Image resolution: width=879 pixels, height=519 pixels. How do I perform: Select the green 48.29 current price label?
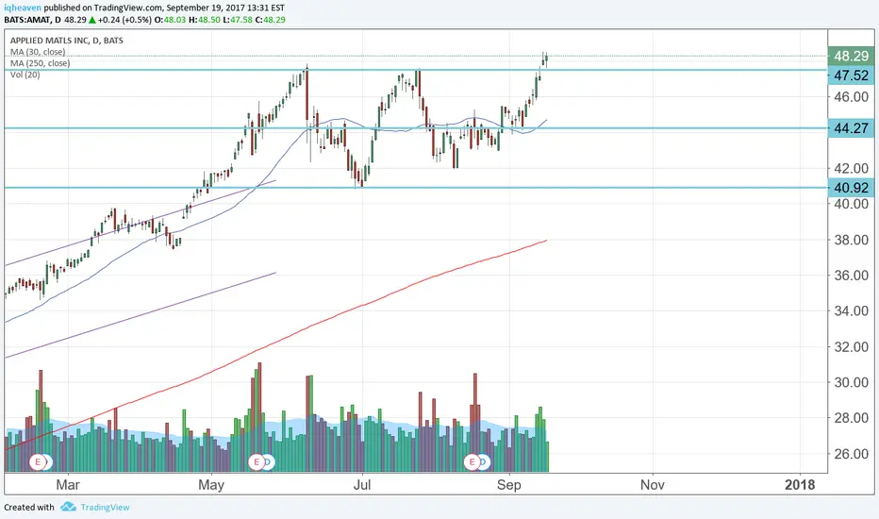851,56
